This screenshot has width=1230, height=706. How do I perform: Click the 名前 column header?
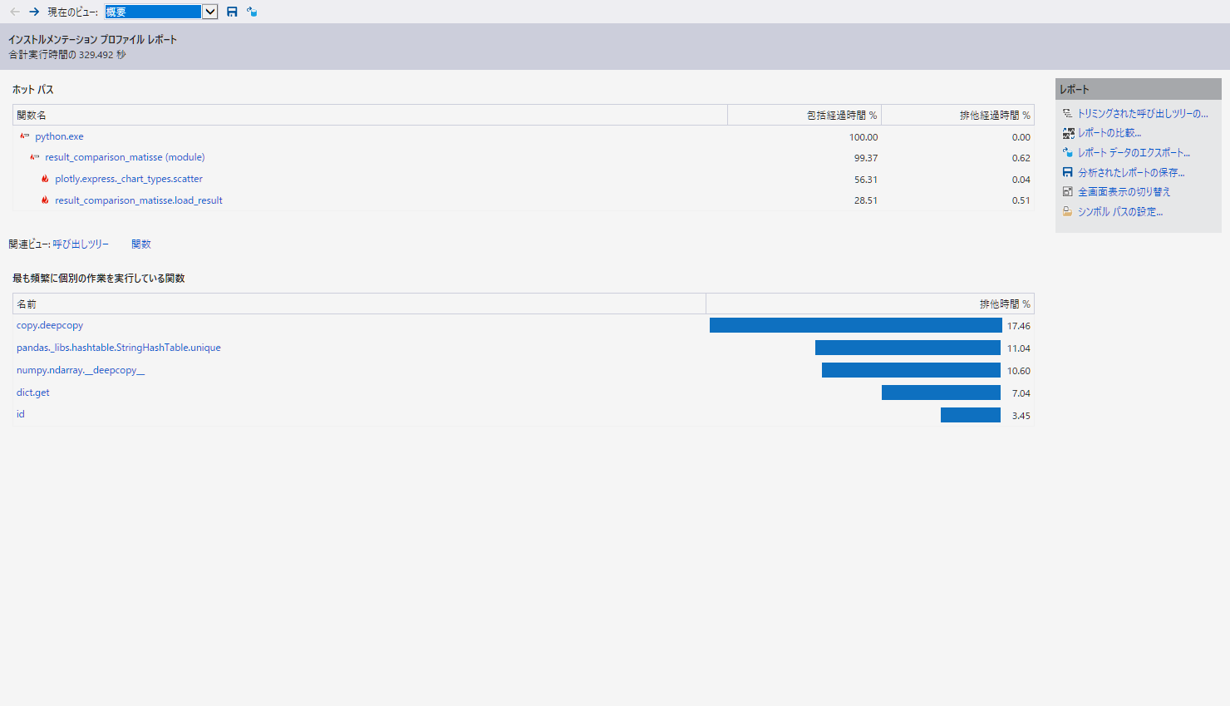(x=359, y=304)
